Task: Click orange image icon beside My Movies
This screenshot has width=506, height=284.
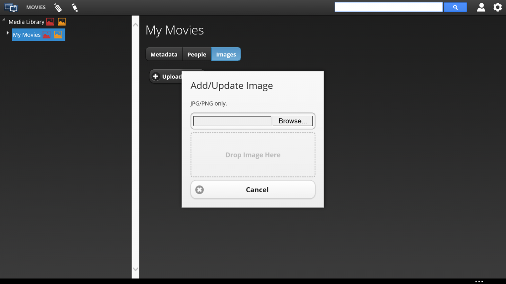Action: pos(58,35)
